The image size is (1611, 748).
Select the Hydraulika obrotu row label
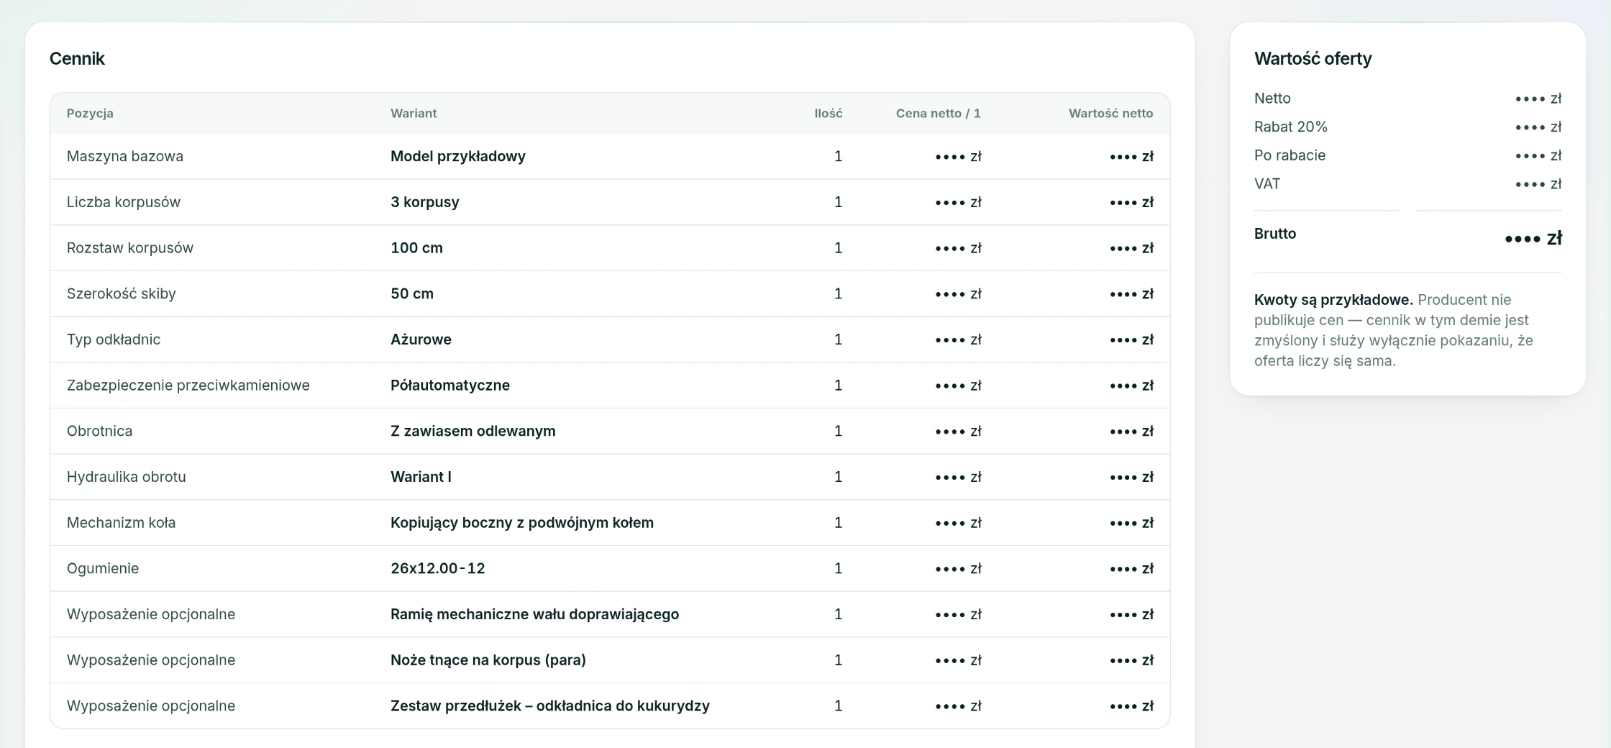coord(127,477)
